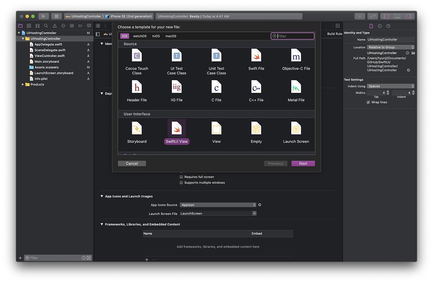The width and height of the screenshot is (433, 283).
Task: Open the Report navigator
Action: (x=89, y=26)
